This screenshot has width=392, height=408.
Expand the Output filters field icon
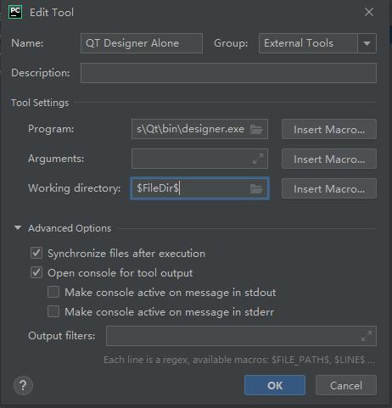[367, 336]
